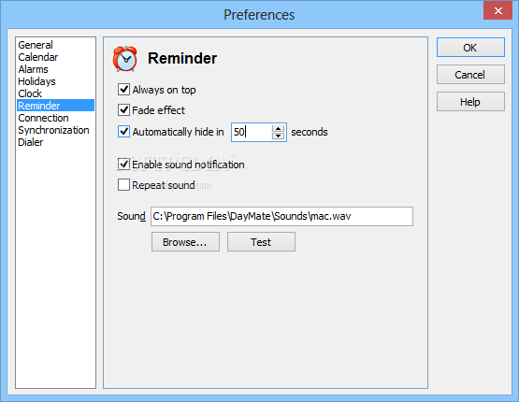Disable the Fade effect checkbox
The height and width of the screenshot is (402, 519).
[x=123, y=109]
